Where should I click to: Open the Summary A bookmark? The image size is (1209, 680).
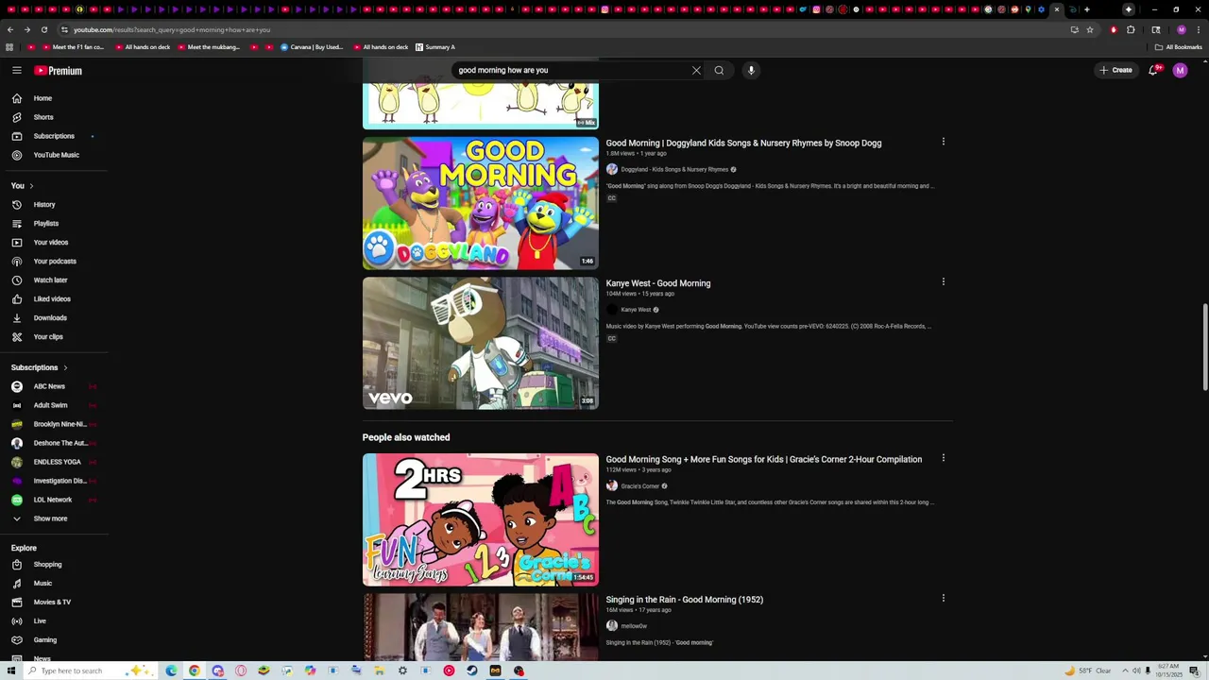pyautogui.click(x=435, y=47)
